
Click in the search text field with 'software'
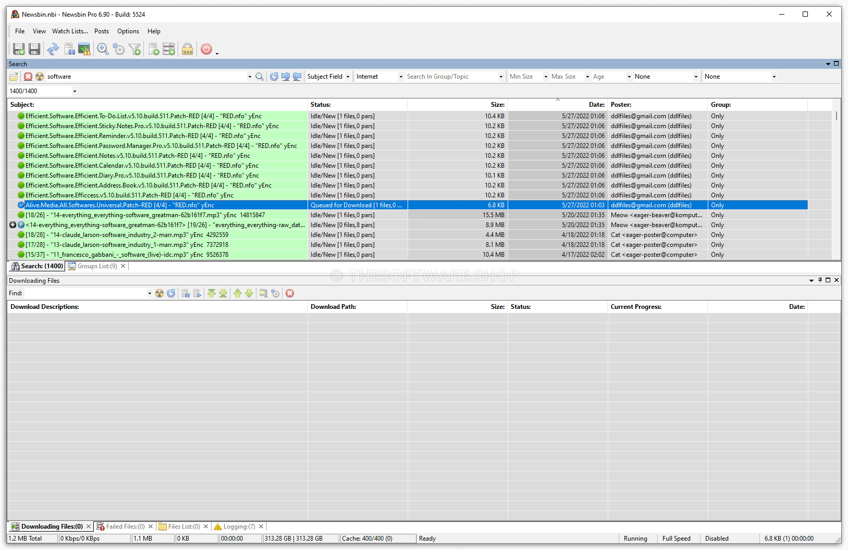[x=146, y=77]
